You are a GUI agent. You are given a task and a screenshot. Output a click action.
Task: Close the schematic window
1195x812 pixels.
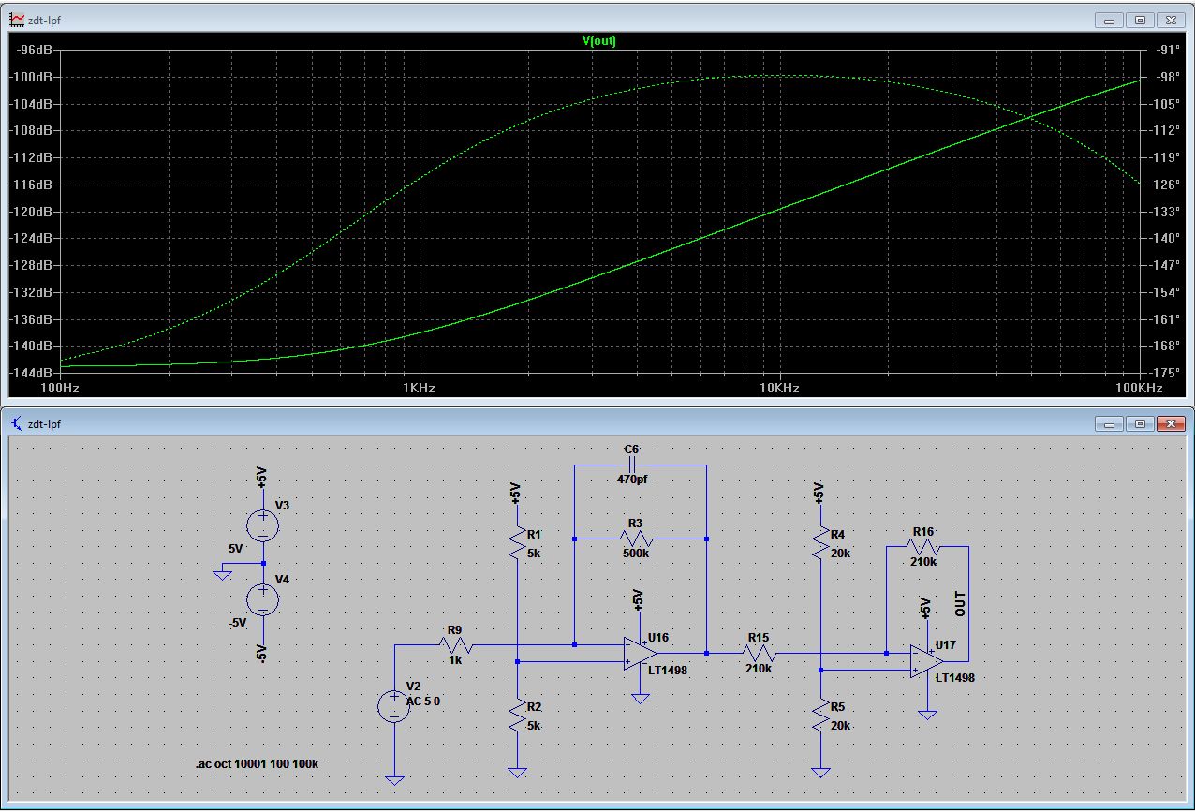coord(1170,423)
